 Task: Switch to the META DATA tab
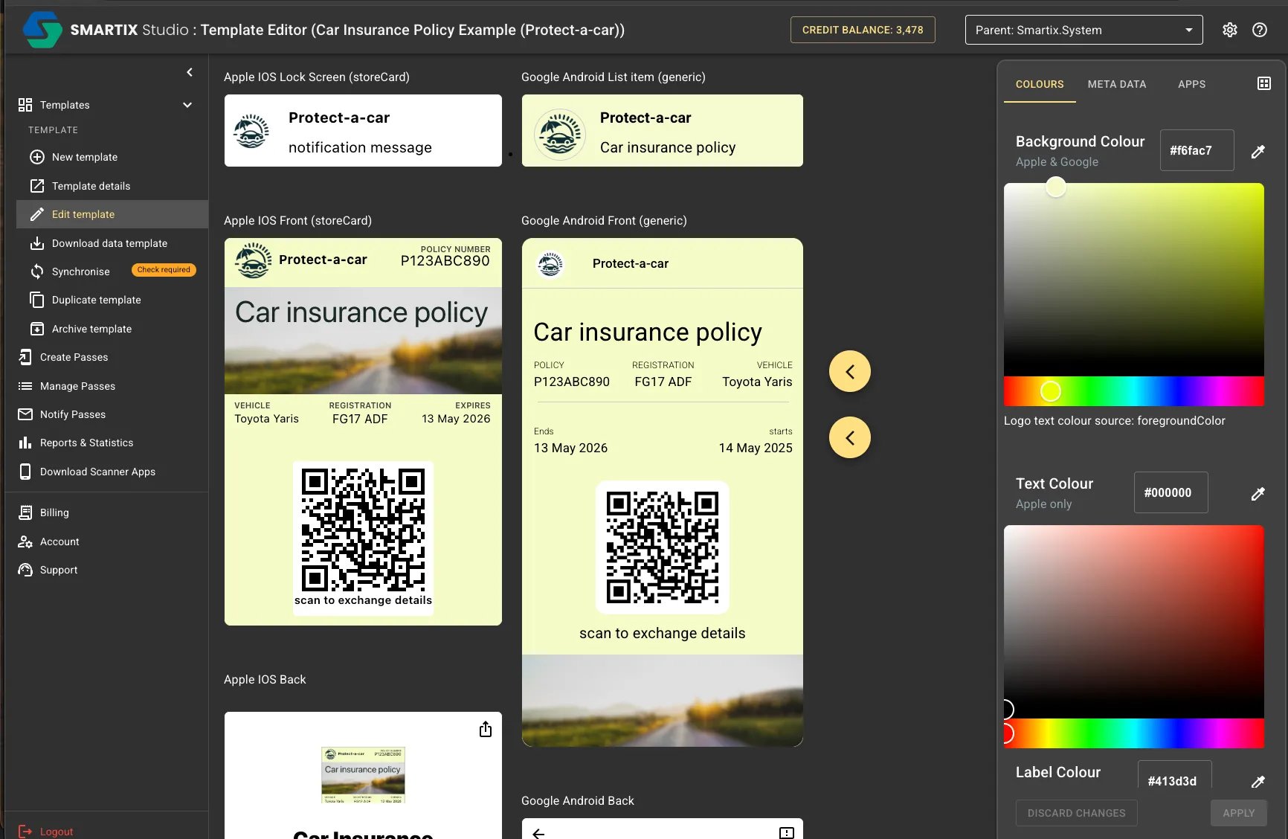(x=1117, y=84)
